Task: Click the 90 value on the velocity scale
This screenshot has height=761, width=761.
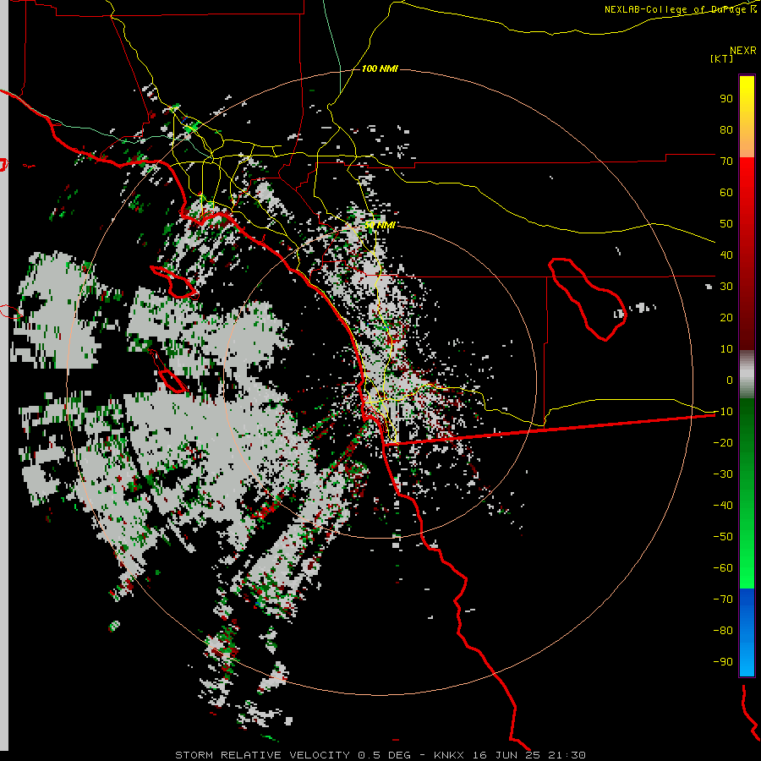Action: tap(726, 99)
